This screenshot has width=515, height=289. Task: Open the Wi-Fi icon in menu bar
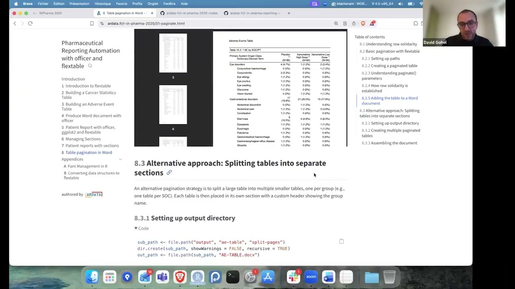(x=421, y=4)
